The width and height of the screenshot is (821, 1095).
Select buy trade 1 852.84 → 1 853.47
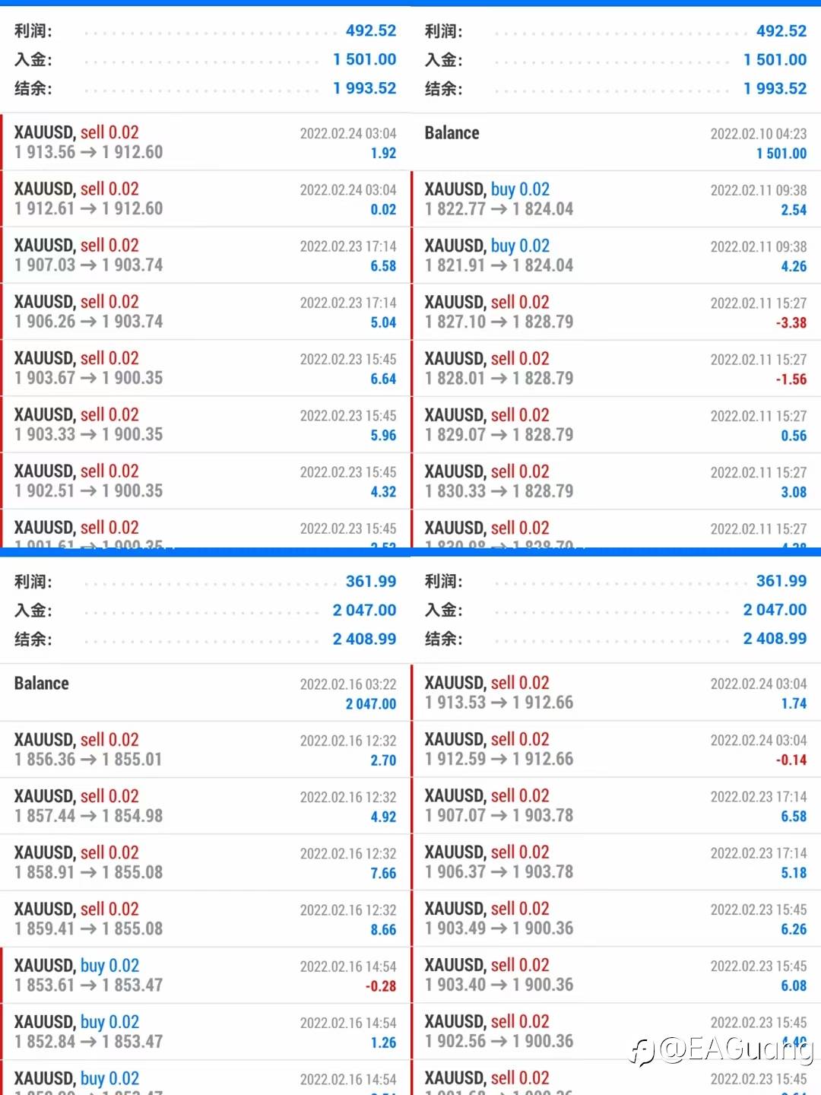(205, 1032)
